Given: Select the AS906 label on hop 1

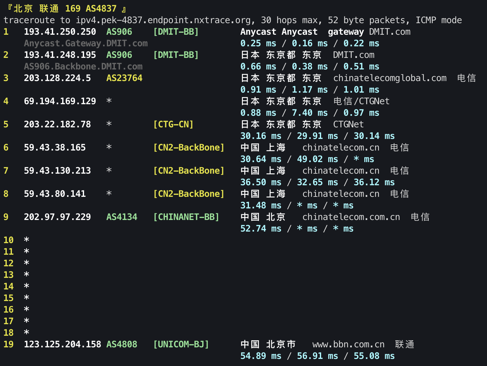Looking at the screenshot, I should (x=119, y=32).
